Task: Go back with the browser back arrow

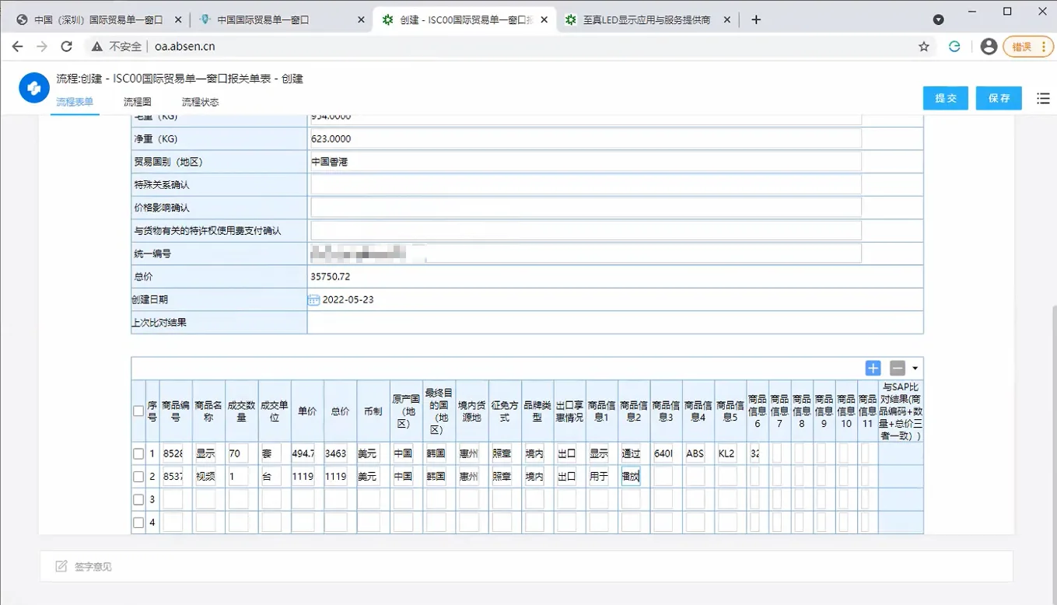Action: 17,47
